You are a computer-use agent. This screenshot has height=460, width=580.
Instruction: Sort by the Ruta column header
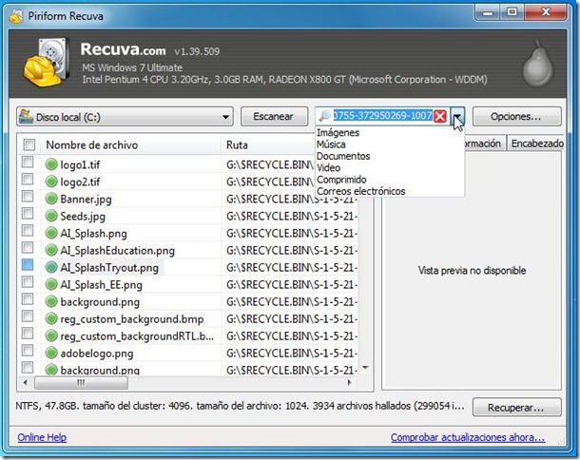click(x=268, y=145)
